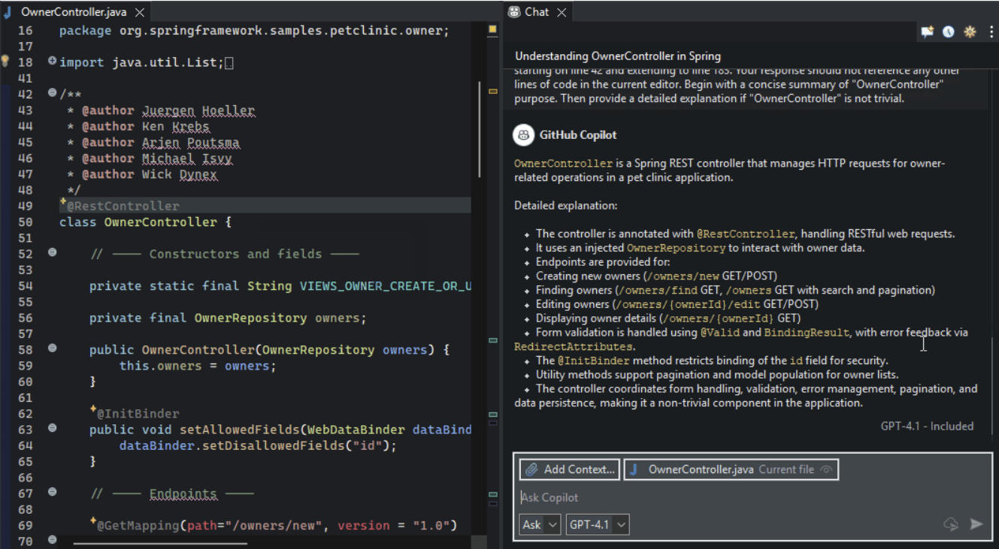Image resolution: width=999 pixels, height=549 pixels.
Task: Switch to the OwnerController.java editor tab
Action: tap(74, 12)
